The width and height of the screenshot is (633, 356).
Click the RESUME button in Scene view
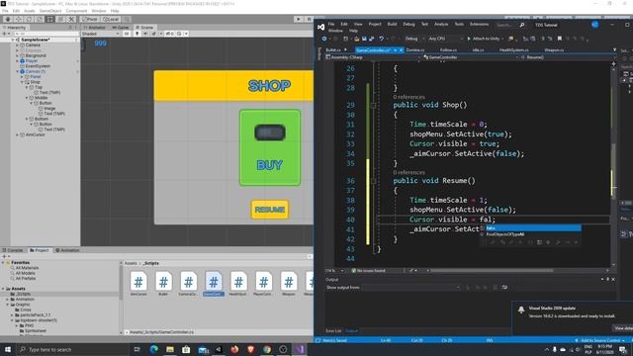pos(270,210)
